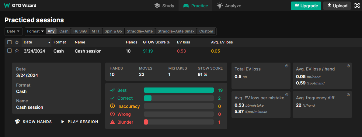This screenshot has height=137, width=362.
Task: Filter sessions by MTT format
Action: (96, 31)
